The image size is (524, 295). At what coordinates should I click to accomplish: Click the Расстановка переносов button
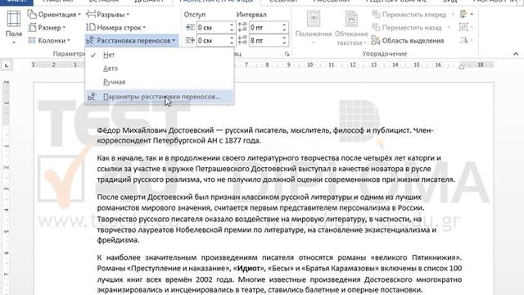click(131, 40)
